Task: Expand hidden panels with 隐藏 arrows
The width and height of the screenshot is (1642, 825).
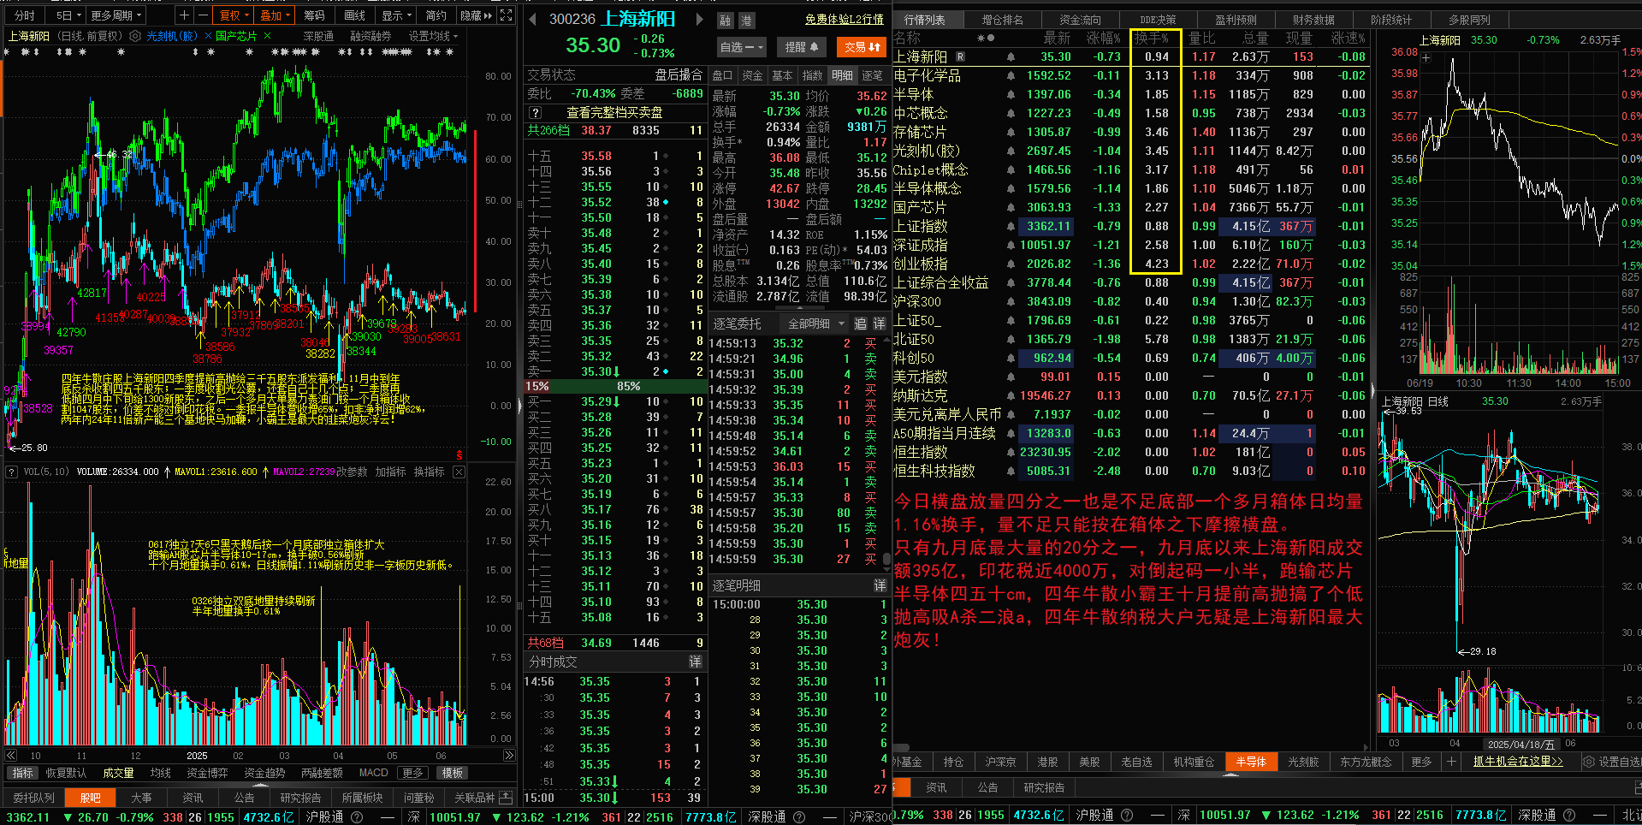Action: coord(477,15)
